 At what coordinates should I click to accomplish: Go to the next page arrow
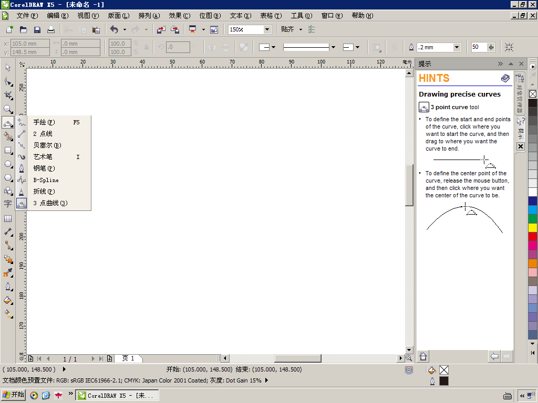point(92,359)
